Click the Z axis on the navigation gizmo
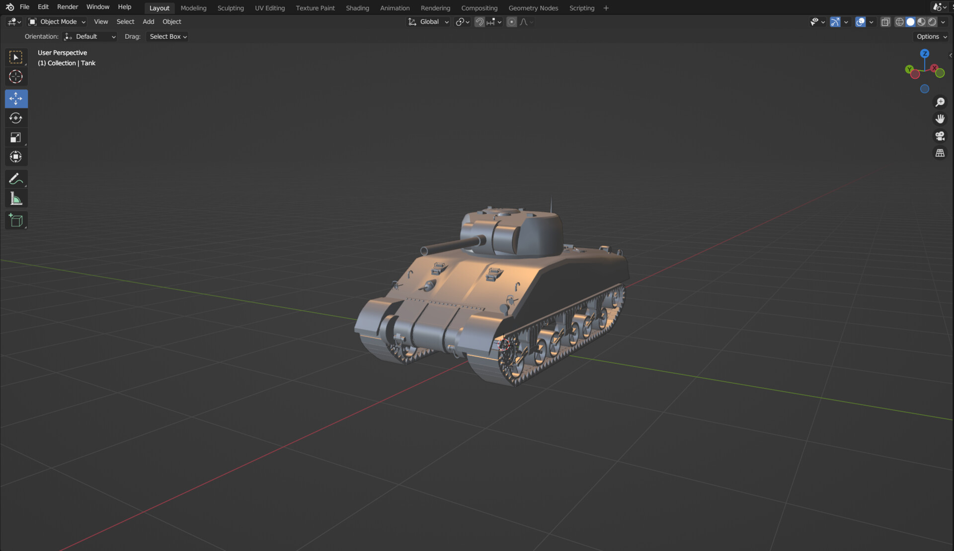The height and width of the screenshot is (551, 954). point(925,53)
